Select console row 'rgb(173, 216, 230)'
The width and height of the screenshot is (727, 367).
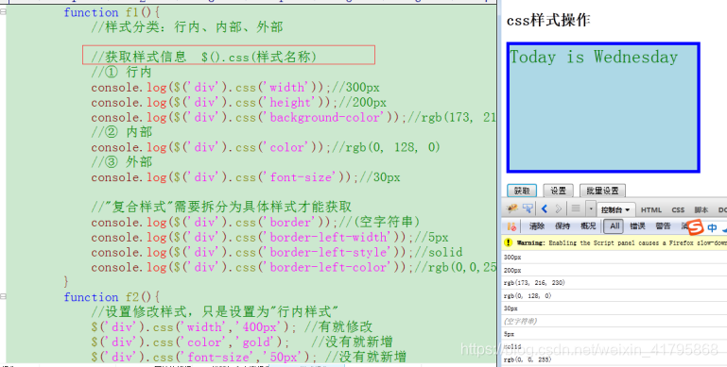[x=614, y=283]
